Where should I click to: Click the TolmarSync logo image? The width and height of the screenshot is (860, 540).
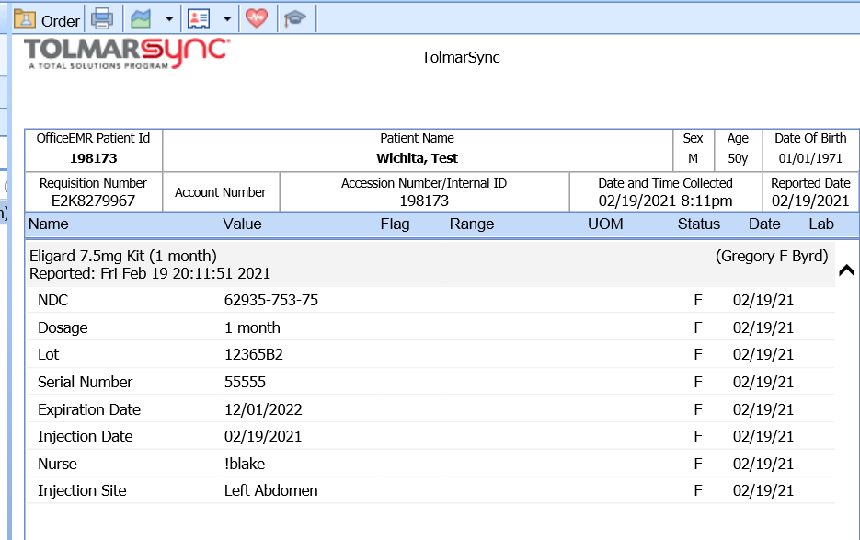126,53
